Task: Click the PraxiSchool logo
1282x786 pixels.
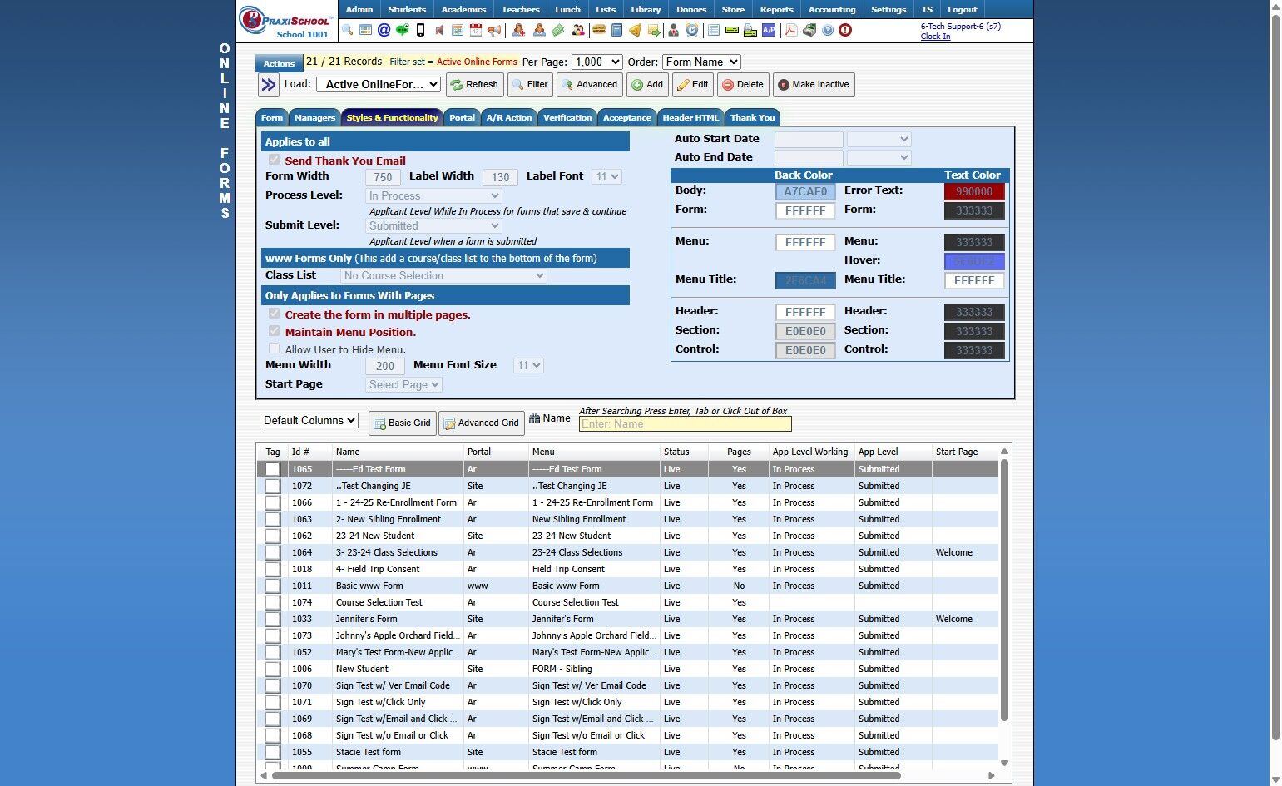Action: 287,21
